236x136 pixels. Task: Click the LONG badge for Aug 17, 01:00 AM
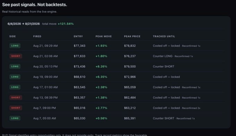point(15,87)
